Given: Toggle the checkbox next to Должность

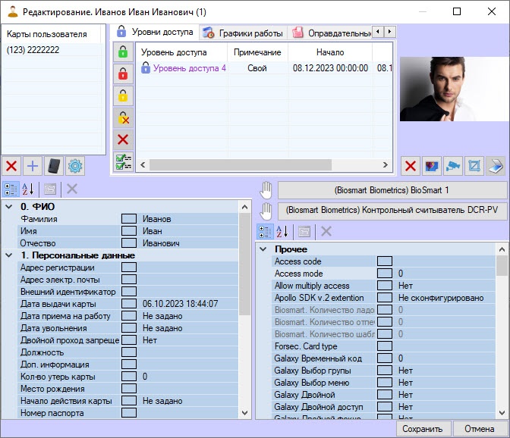Looking at the screenshot, I should [x=129, y=352].
